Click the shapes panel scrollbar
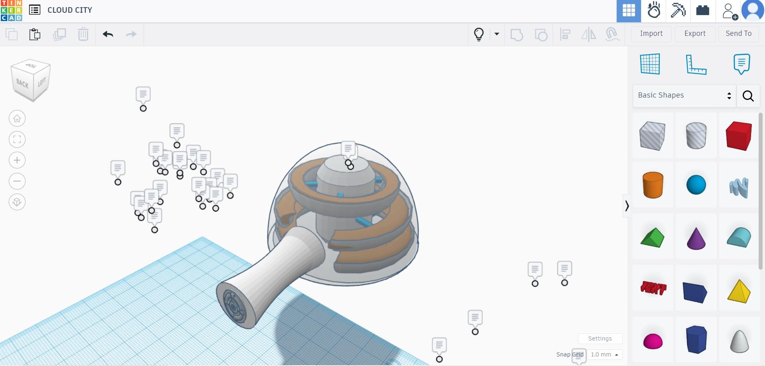Screen dimensions: 765x366 click(x=761, y=191)
